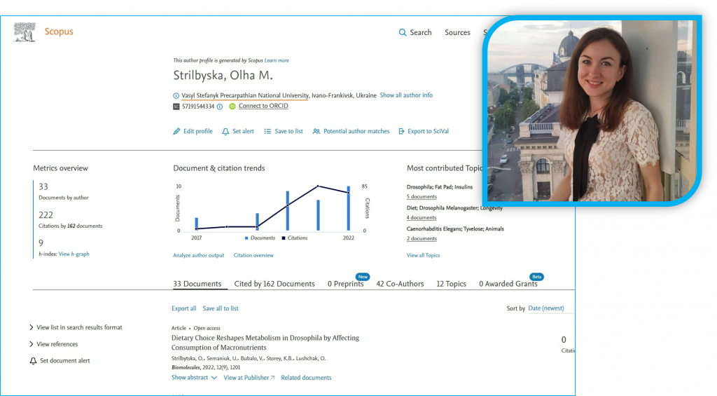The image size is (717, 396).
Task: Open the 42 Co-Authors tab
Action: click(401, 284)
